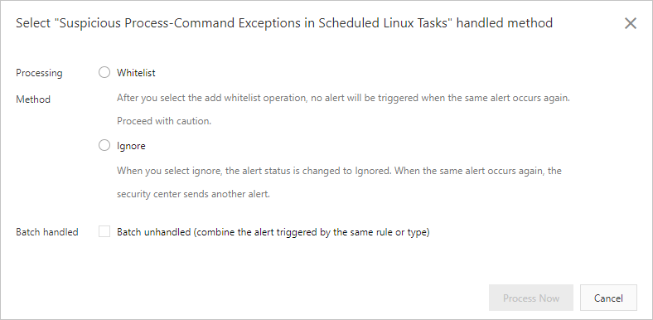Click the Proceed with caution text
653x320 pixels.
pyautogui.click(x=164, y=121)
